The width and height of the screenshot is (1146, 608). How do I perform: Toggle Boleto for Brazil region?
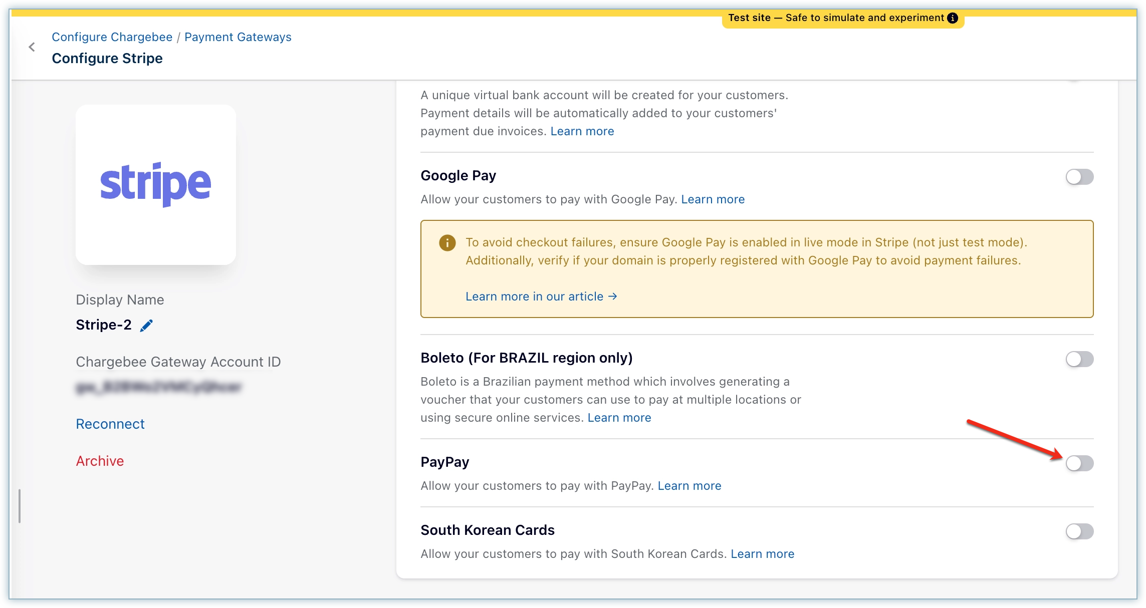[x=1079, y=359]
